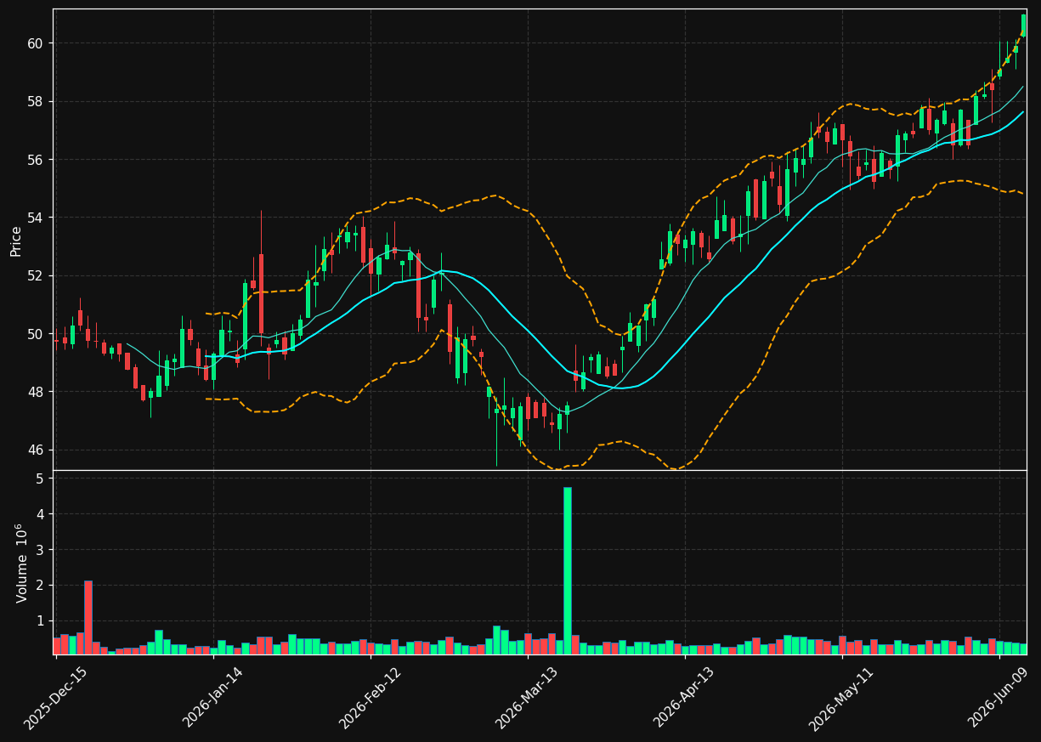Click the Volume 10⁶ axis title

tap(21, 563)
